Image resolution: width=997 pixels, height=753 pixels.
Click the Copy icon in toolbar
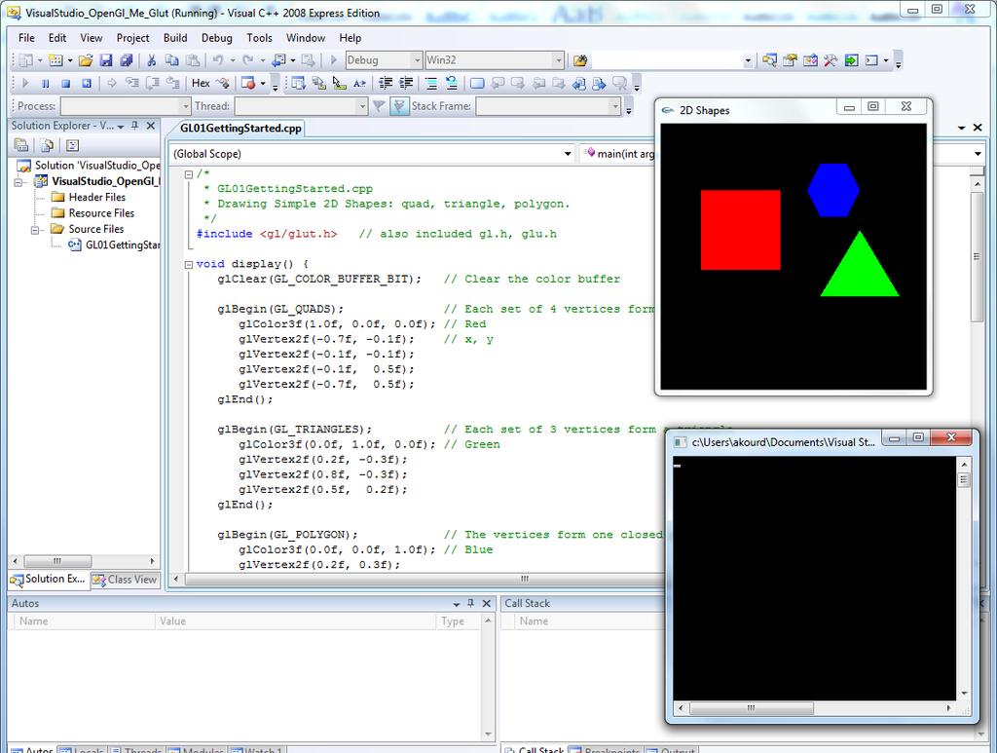pyautogui.click(x=171, y=60)
